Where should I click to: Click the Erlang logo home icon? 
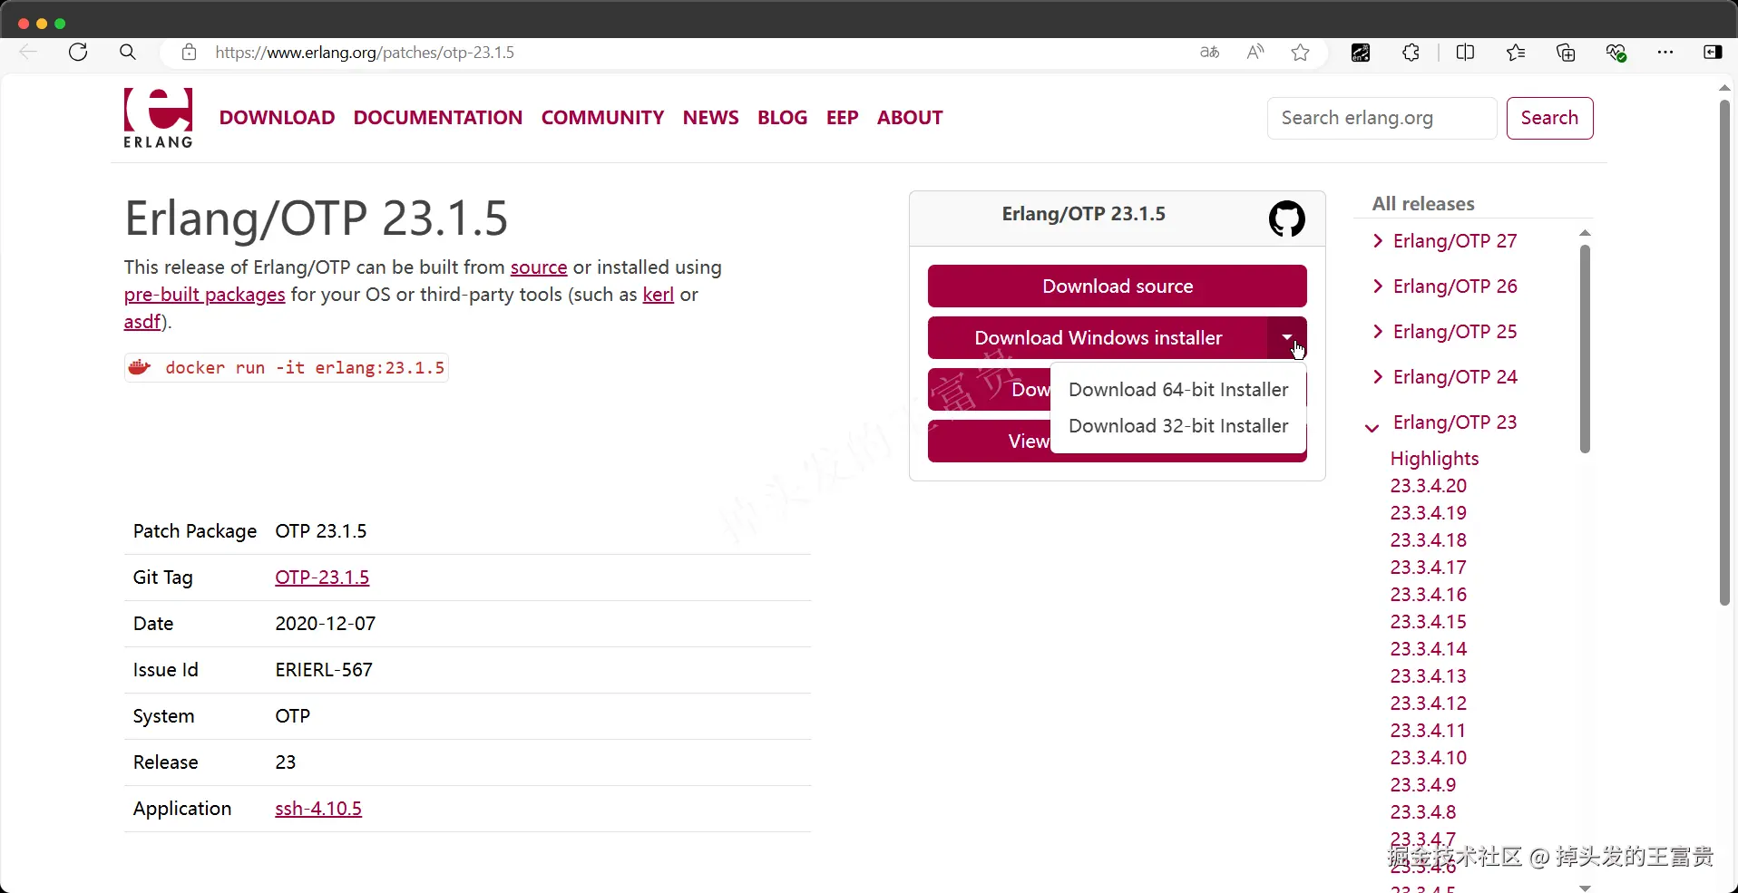pyautogui.click(x=158, y=118)
